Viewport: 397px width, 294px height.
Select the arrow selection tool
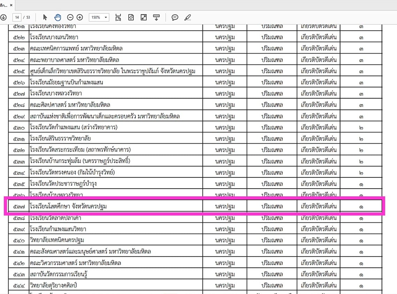(45, 17)
